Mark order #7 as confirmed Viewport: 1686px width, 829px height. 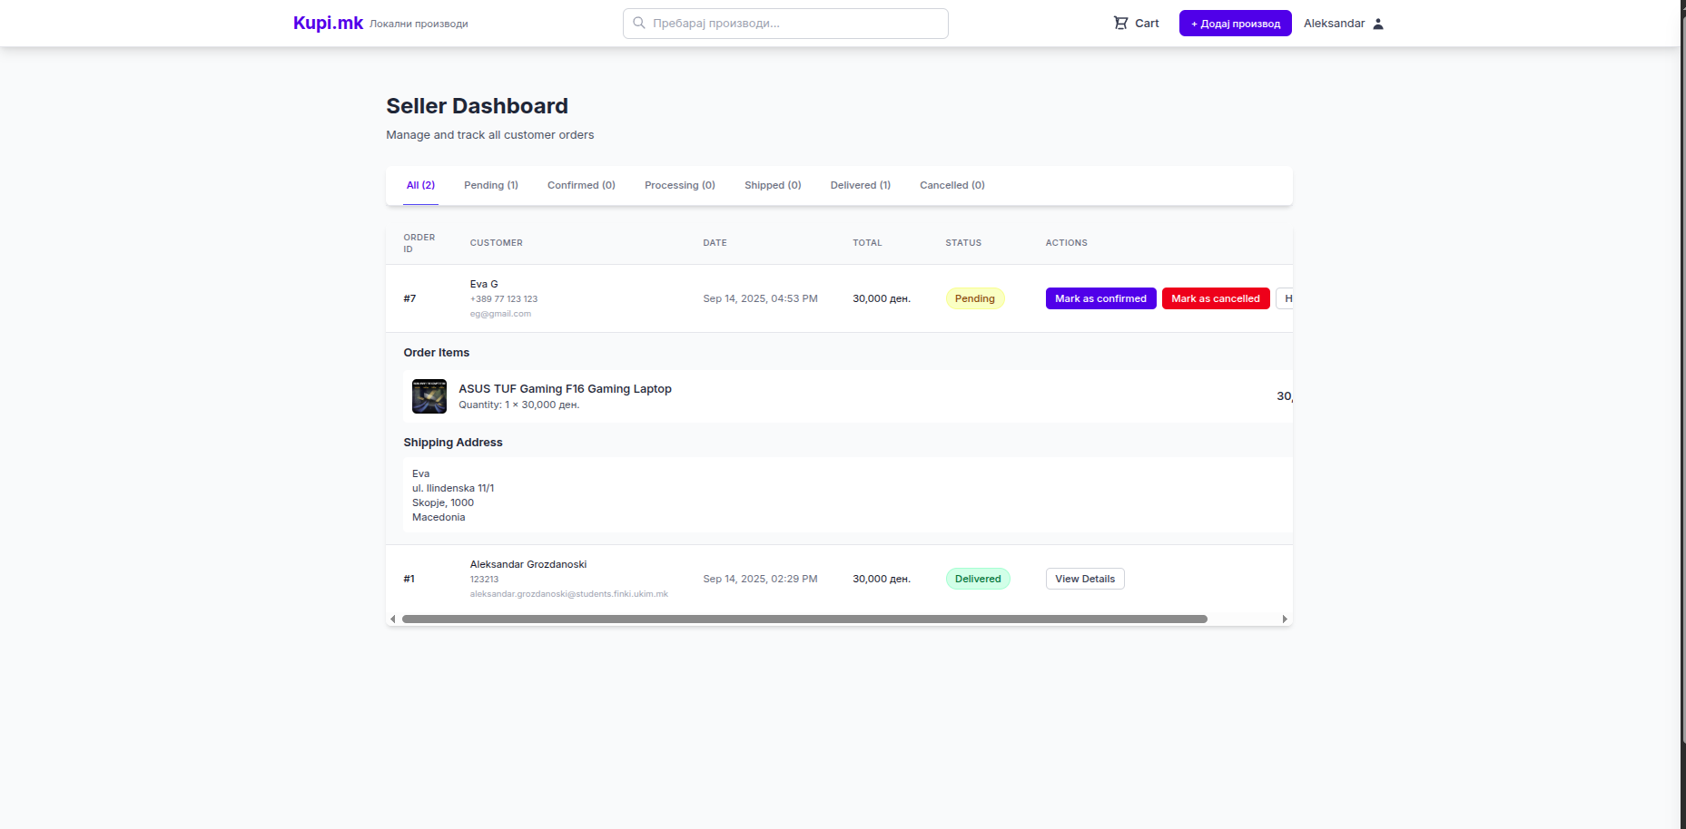[x=1100, y=298]
